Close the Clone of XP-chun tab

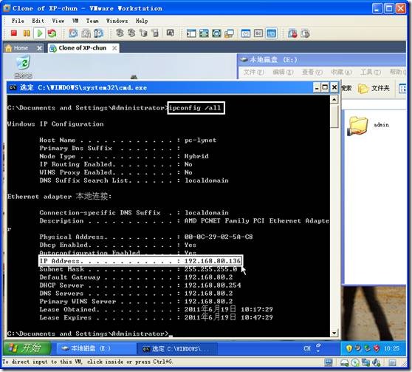(114, 48)
